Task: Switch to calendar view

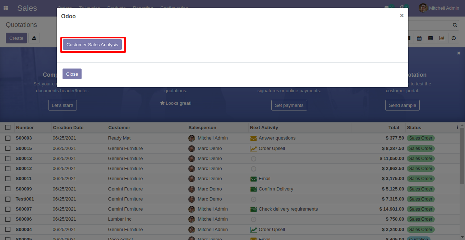Action: coord(419,38)
